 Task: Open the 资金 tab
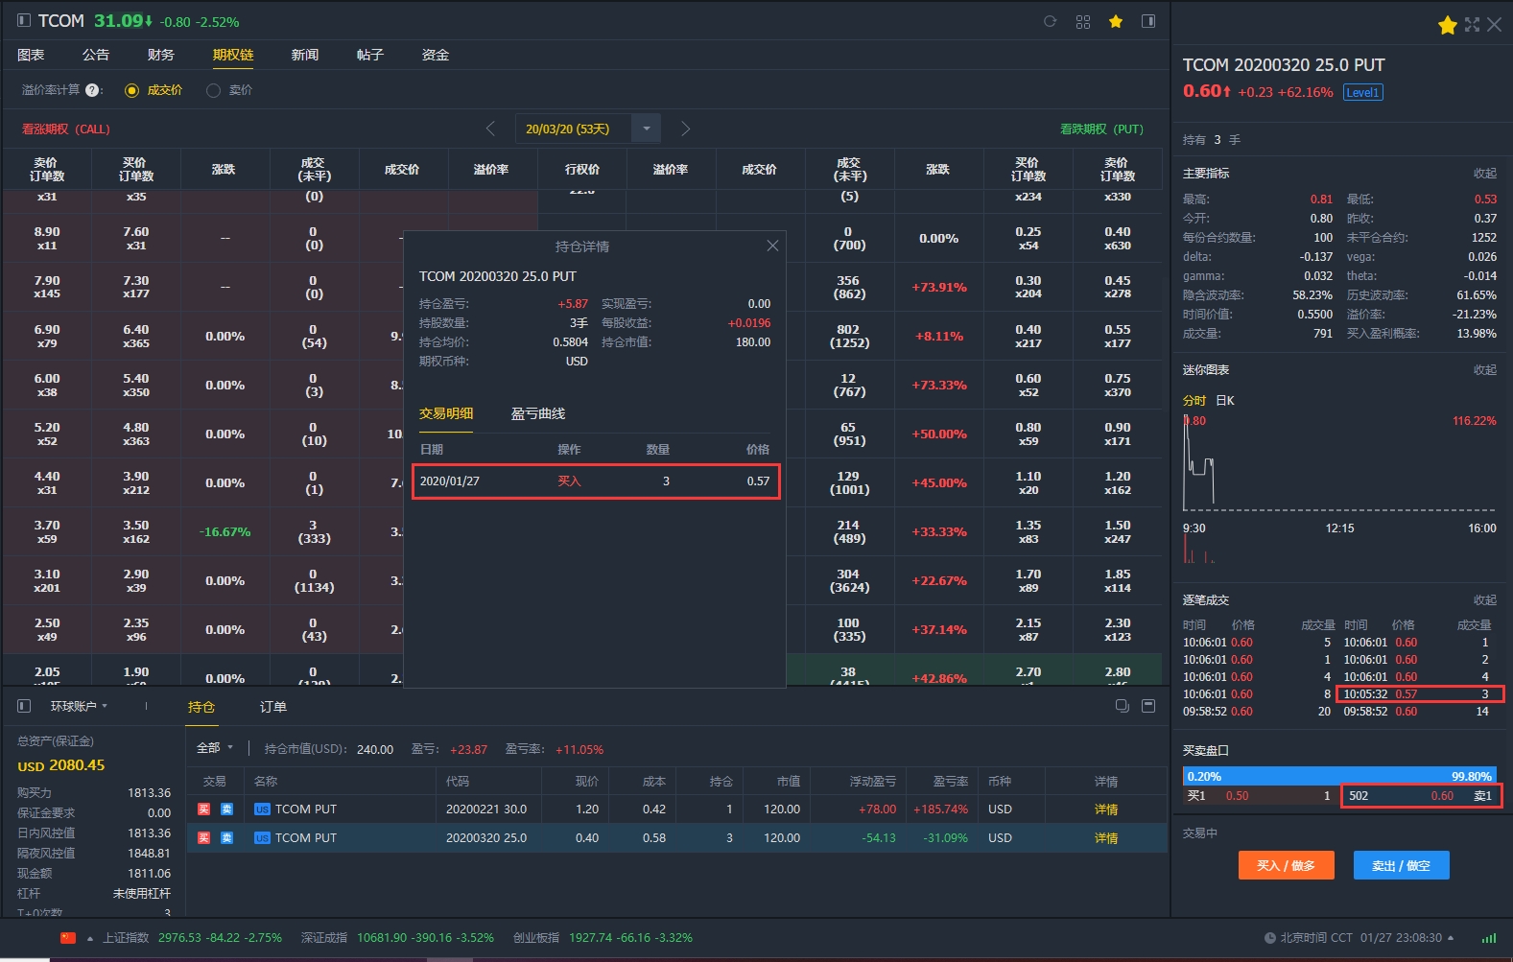point(436,55)
